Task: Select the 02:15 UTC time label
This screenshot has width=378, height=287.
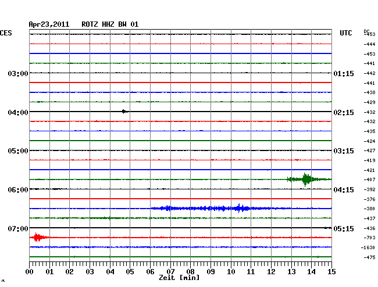Action: click(x=344, y=113)
